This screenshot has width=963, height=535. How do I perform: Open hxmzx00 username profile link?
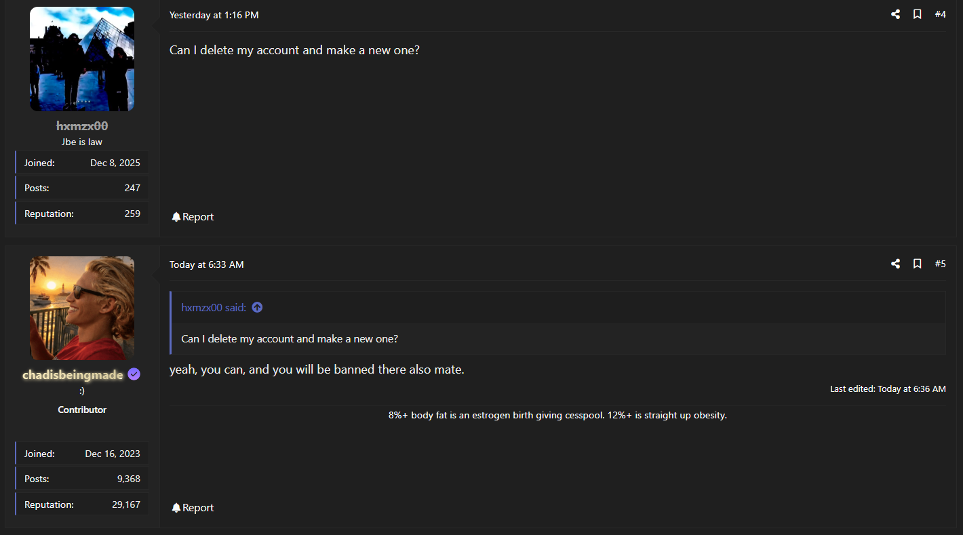[x=82, y=126]
